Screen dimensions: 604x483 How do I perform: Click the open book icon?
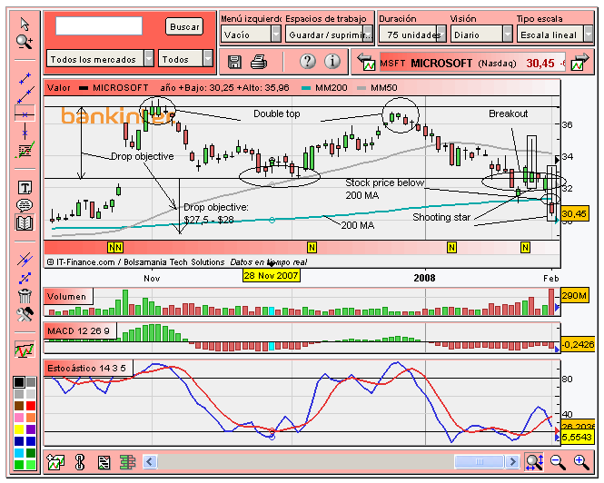click(x=25, y=223)
